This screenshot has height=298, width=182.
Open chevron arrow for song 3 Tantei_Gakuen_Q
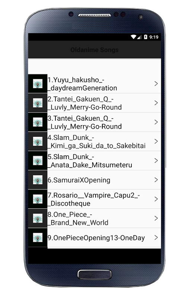tap(156, 122)
